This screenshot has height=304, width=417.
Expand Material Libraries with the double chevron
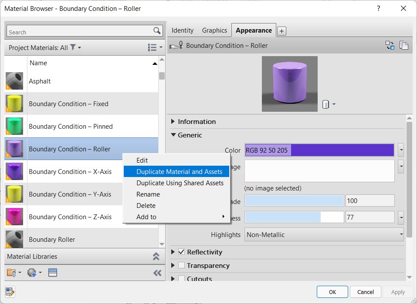[x=156, y=257]
